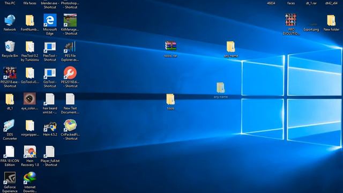Select FIFA 18 ICON Edition shortcut
This screenshot has width=343, height=193.
[x=10, y=152]
